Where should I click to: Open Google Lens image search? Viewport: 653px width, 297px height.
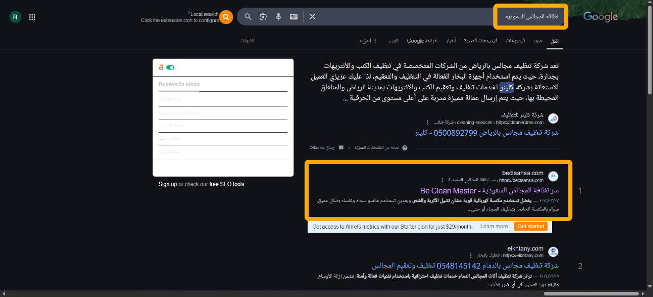tap(263, 17)
